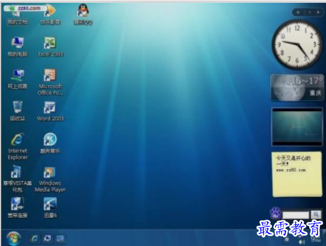Open the Internet Explorer desktop icon

click(x=17, y=146)
